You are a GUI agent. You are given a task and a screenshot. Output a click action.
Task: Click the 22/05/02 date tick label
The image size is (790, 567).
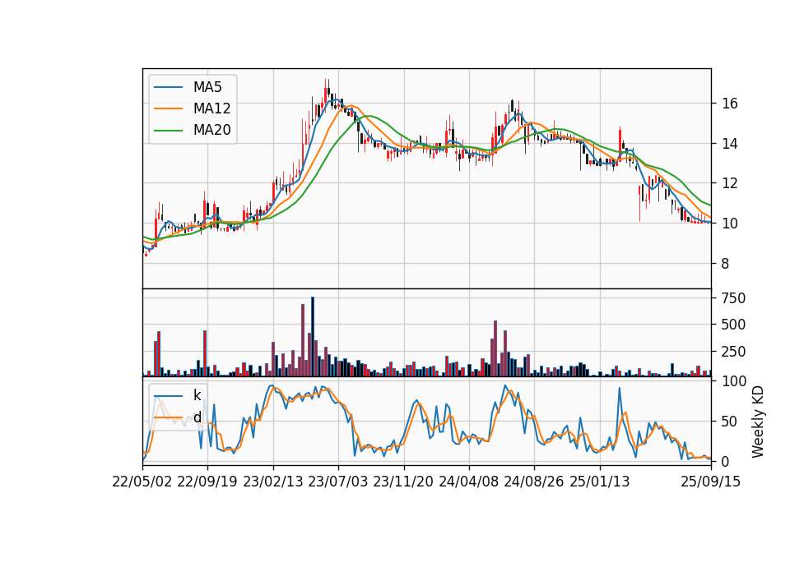tap(142, 482)
